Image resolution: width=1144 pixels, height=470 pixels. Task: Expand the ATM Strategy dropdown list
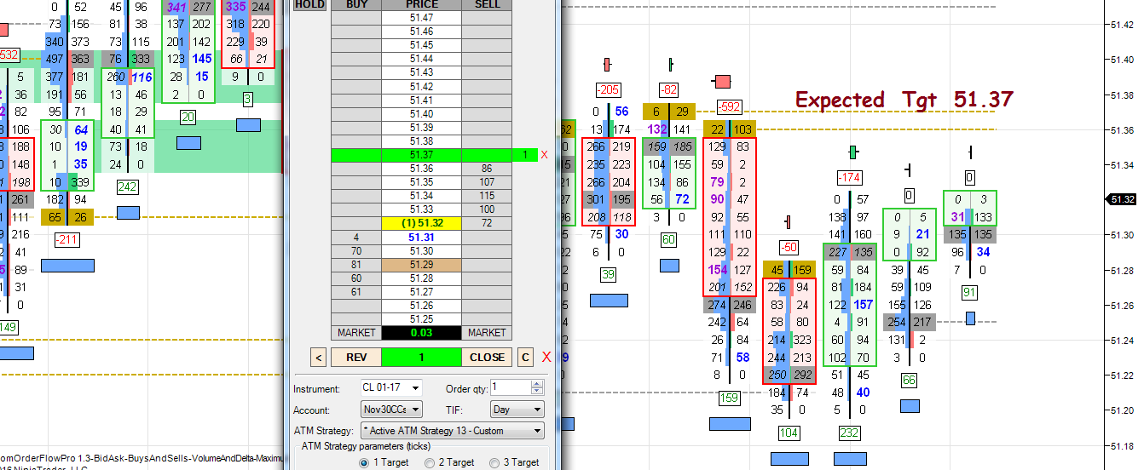452,431
